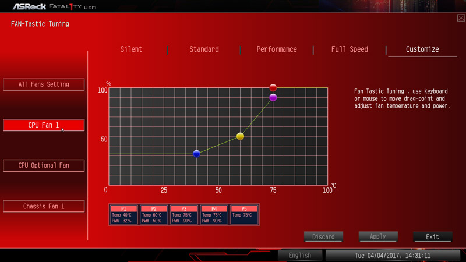The image size is (466, 262).
Task: Change the English language setting
Action: [x=300, y=255]
